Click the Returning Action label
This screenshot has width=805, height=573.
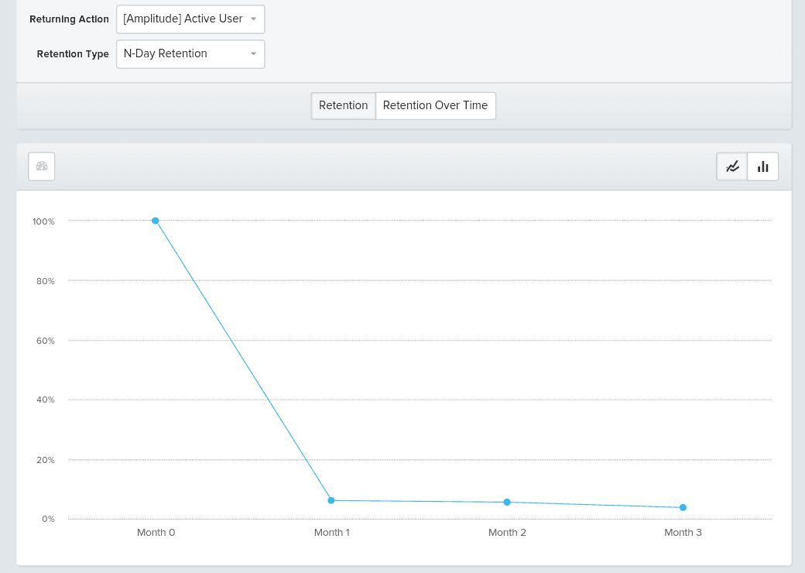click(x=69, y=19)
